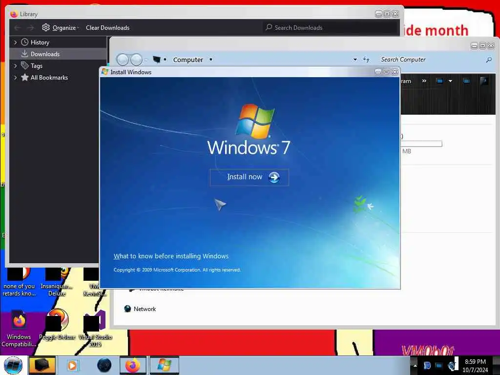Viewport: 500px width, 375px height.
Task: Click the drive capacity bar in Explorer
Action: 421,144
